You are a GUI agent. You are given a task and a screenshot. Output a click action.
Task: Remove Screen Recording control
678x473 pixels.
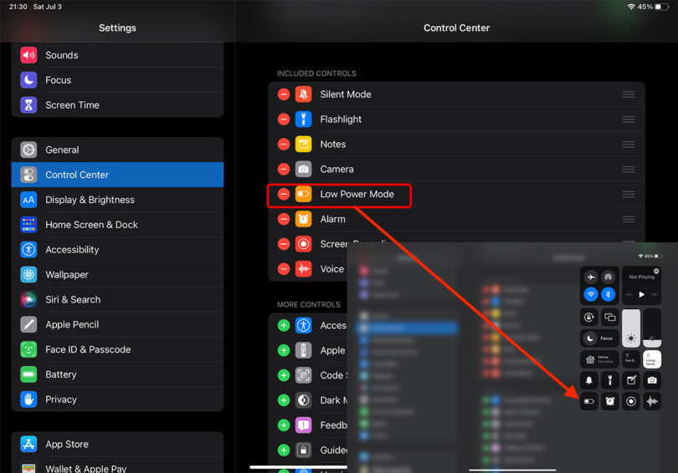point(284,244)
